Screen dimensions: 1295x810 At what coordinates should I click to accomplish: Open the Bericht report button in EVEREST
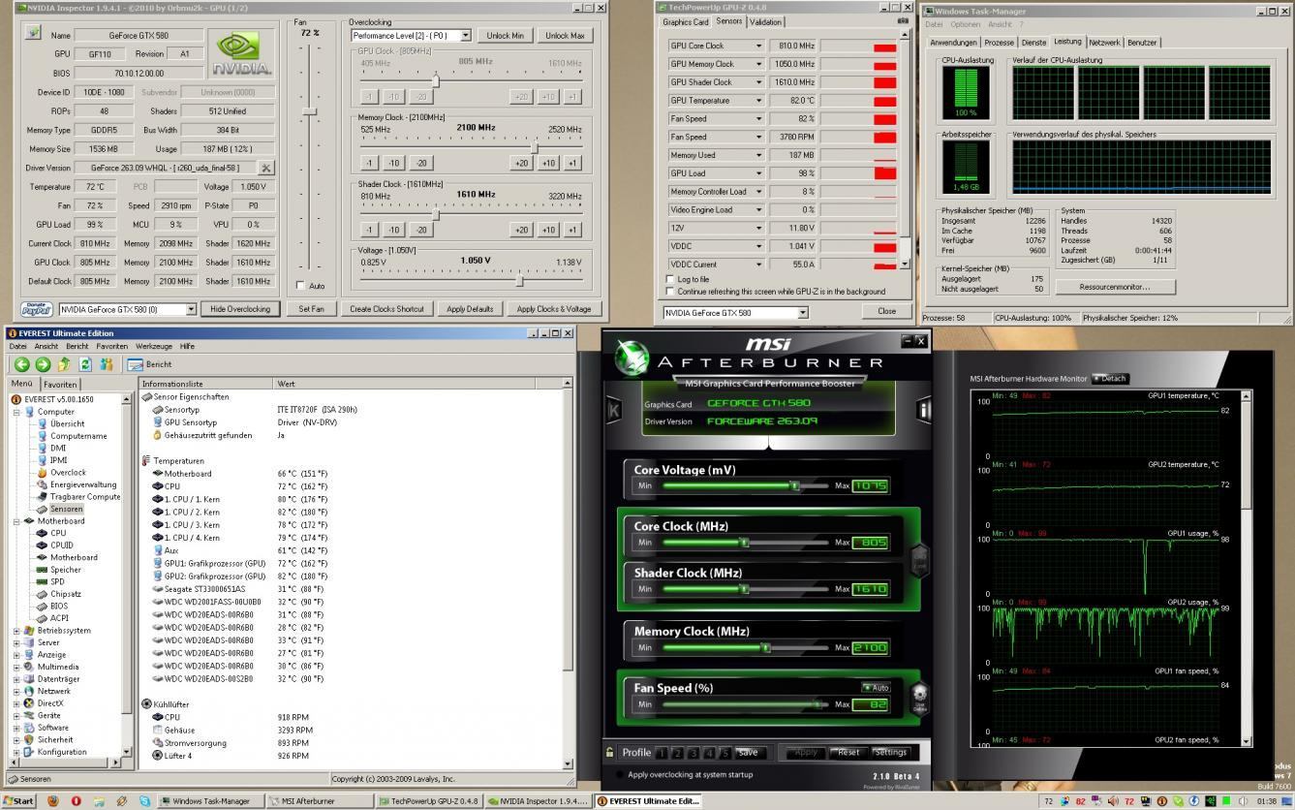(x=150, y=364)
